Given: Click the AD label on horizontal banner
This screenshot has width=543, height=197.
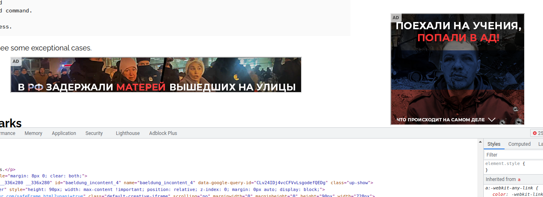Looking at the screenshot, I should [x=16, y=61].
